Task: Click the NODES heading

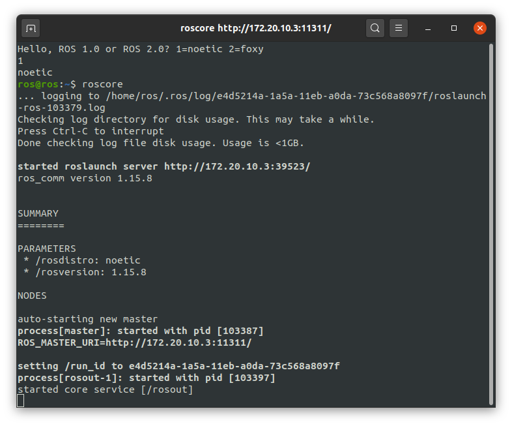Action: tap(32, 296)
